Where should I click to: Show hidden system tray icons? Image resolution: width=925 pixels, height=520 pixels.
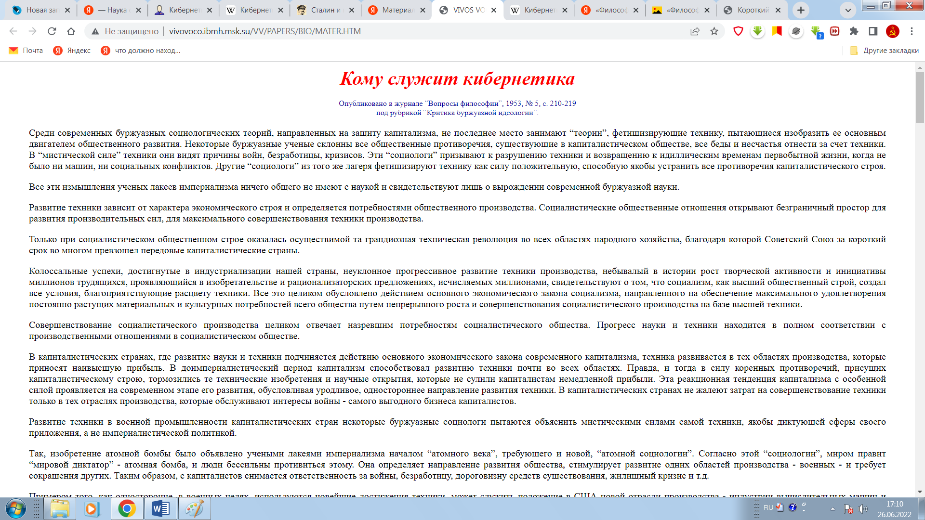pyautogui.click(x=832, y=508)
